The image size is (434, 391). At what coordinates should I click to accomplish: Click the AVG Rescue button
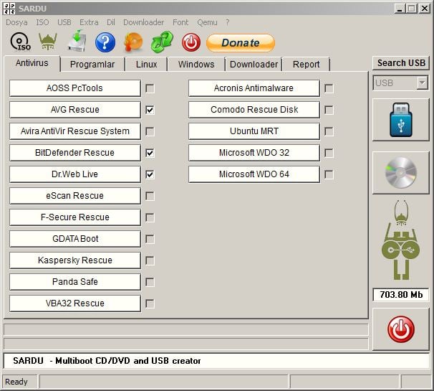click(x=75, y=110)
